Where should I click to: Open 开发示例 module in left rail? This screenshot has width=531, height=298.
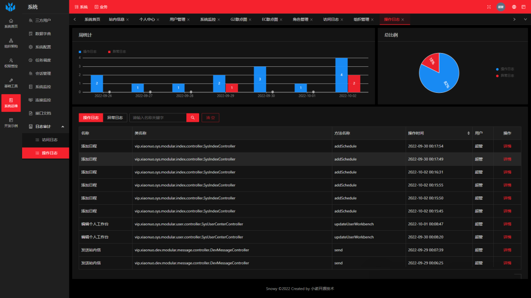(11, 123)
